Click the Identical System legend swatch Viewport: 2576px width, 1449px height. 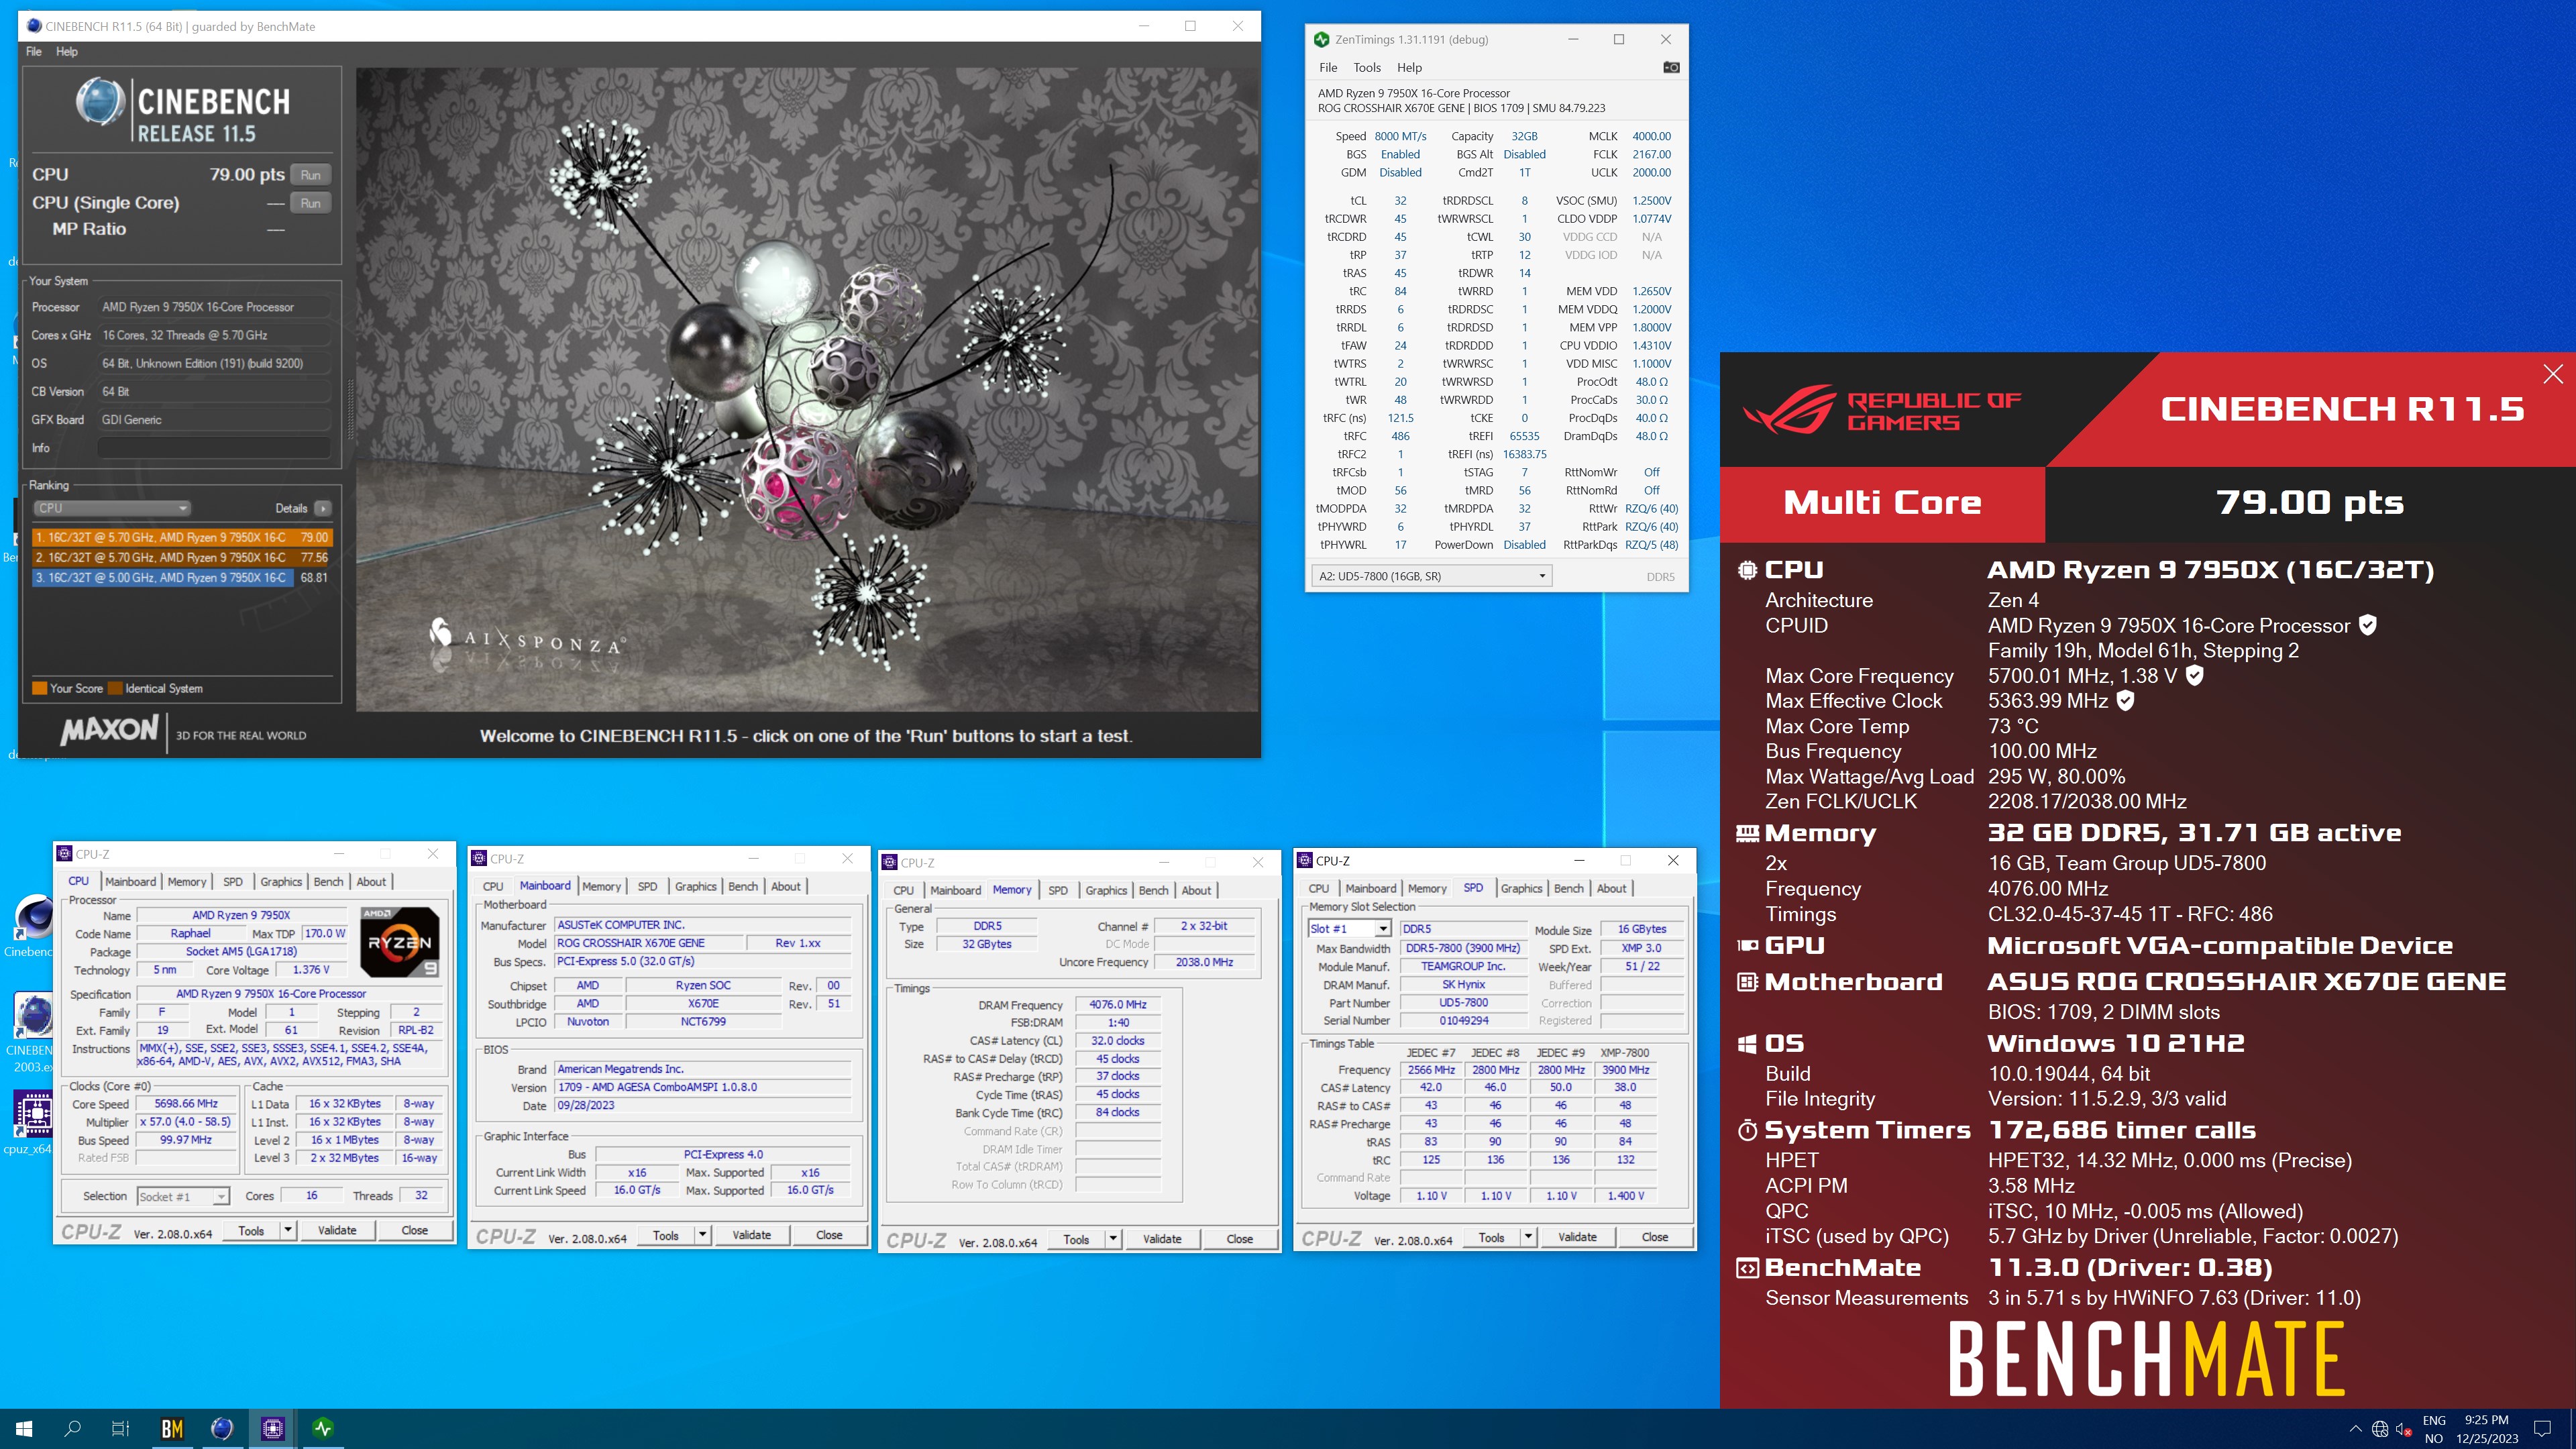coord(115,688)
